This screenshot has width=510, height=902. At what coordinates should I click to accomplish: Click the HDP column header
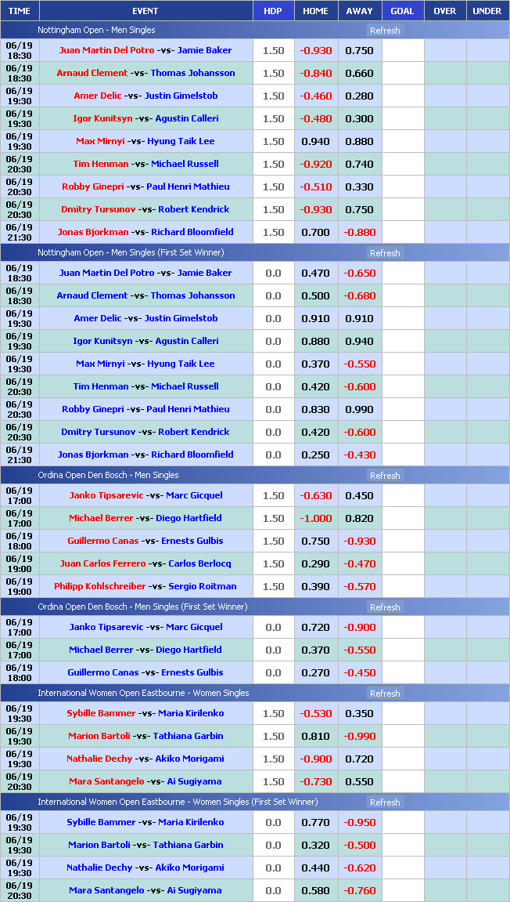pos(273,11)
